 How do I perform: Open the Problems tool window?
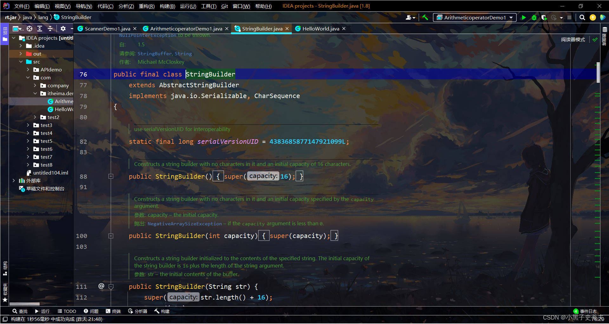click(x=91, y=311)
